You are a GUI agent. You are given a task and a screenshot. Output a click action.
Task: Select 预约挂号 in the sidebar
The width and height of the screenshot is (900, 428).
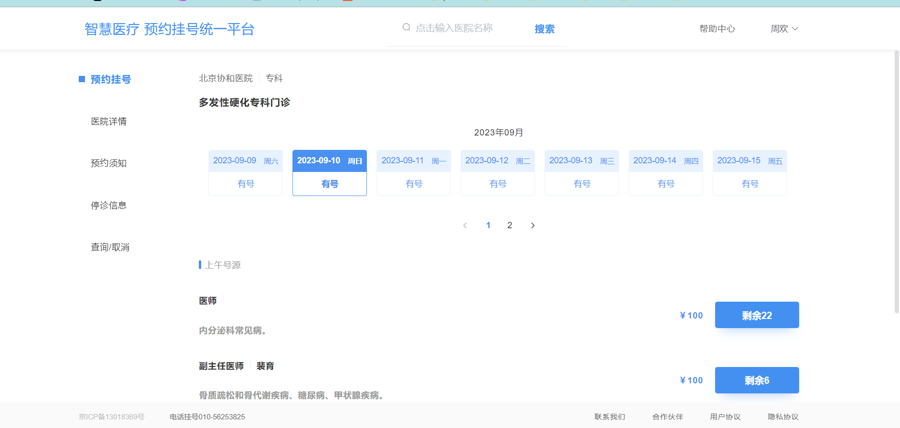[110, 79]
